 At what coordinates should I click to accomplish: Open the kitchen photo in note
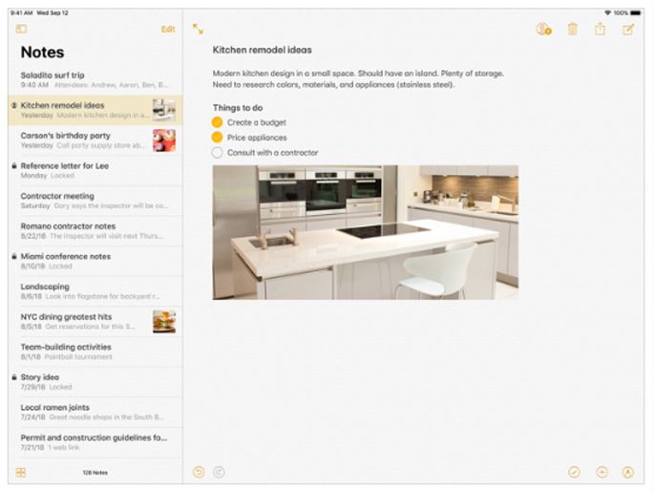pos(366,232)
